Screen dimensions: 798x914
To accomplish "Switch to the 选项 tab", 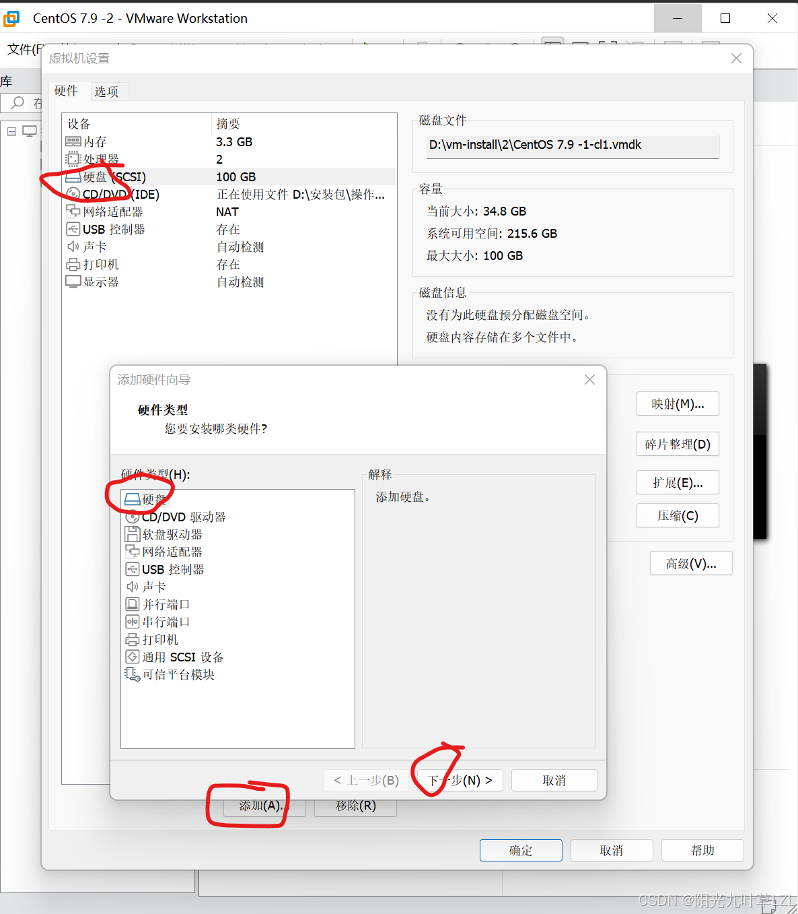I will (x=106, y=91).
